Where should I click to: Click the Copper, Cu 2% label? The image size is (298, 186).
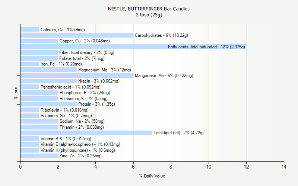[x=85, y=41]
